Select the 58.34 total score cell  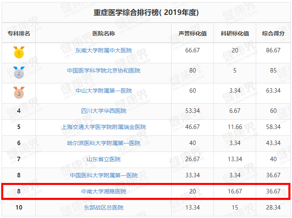tap(273, 127)
